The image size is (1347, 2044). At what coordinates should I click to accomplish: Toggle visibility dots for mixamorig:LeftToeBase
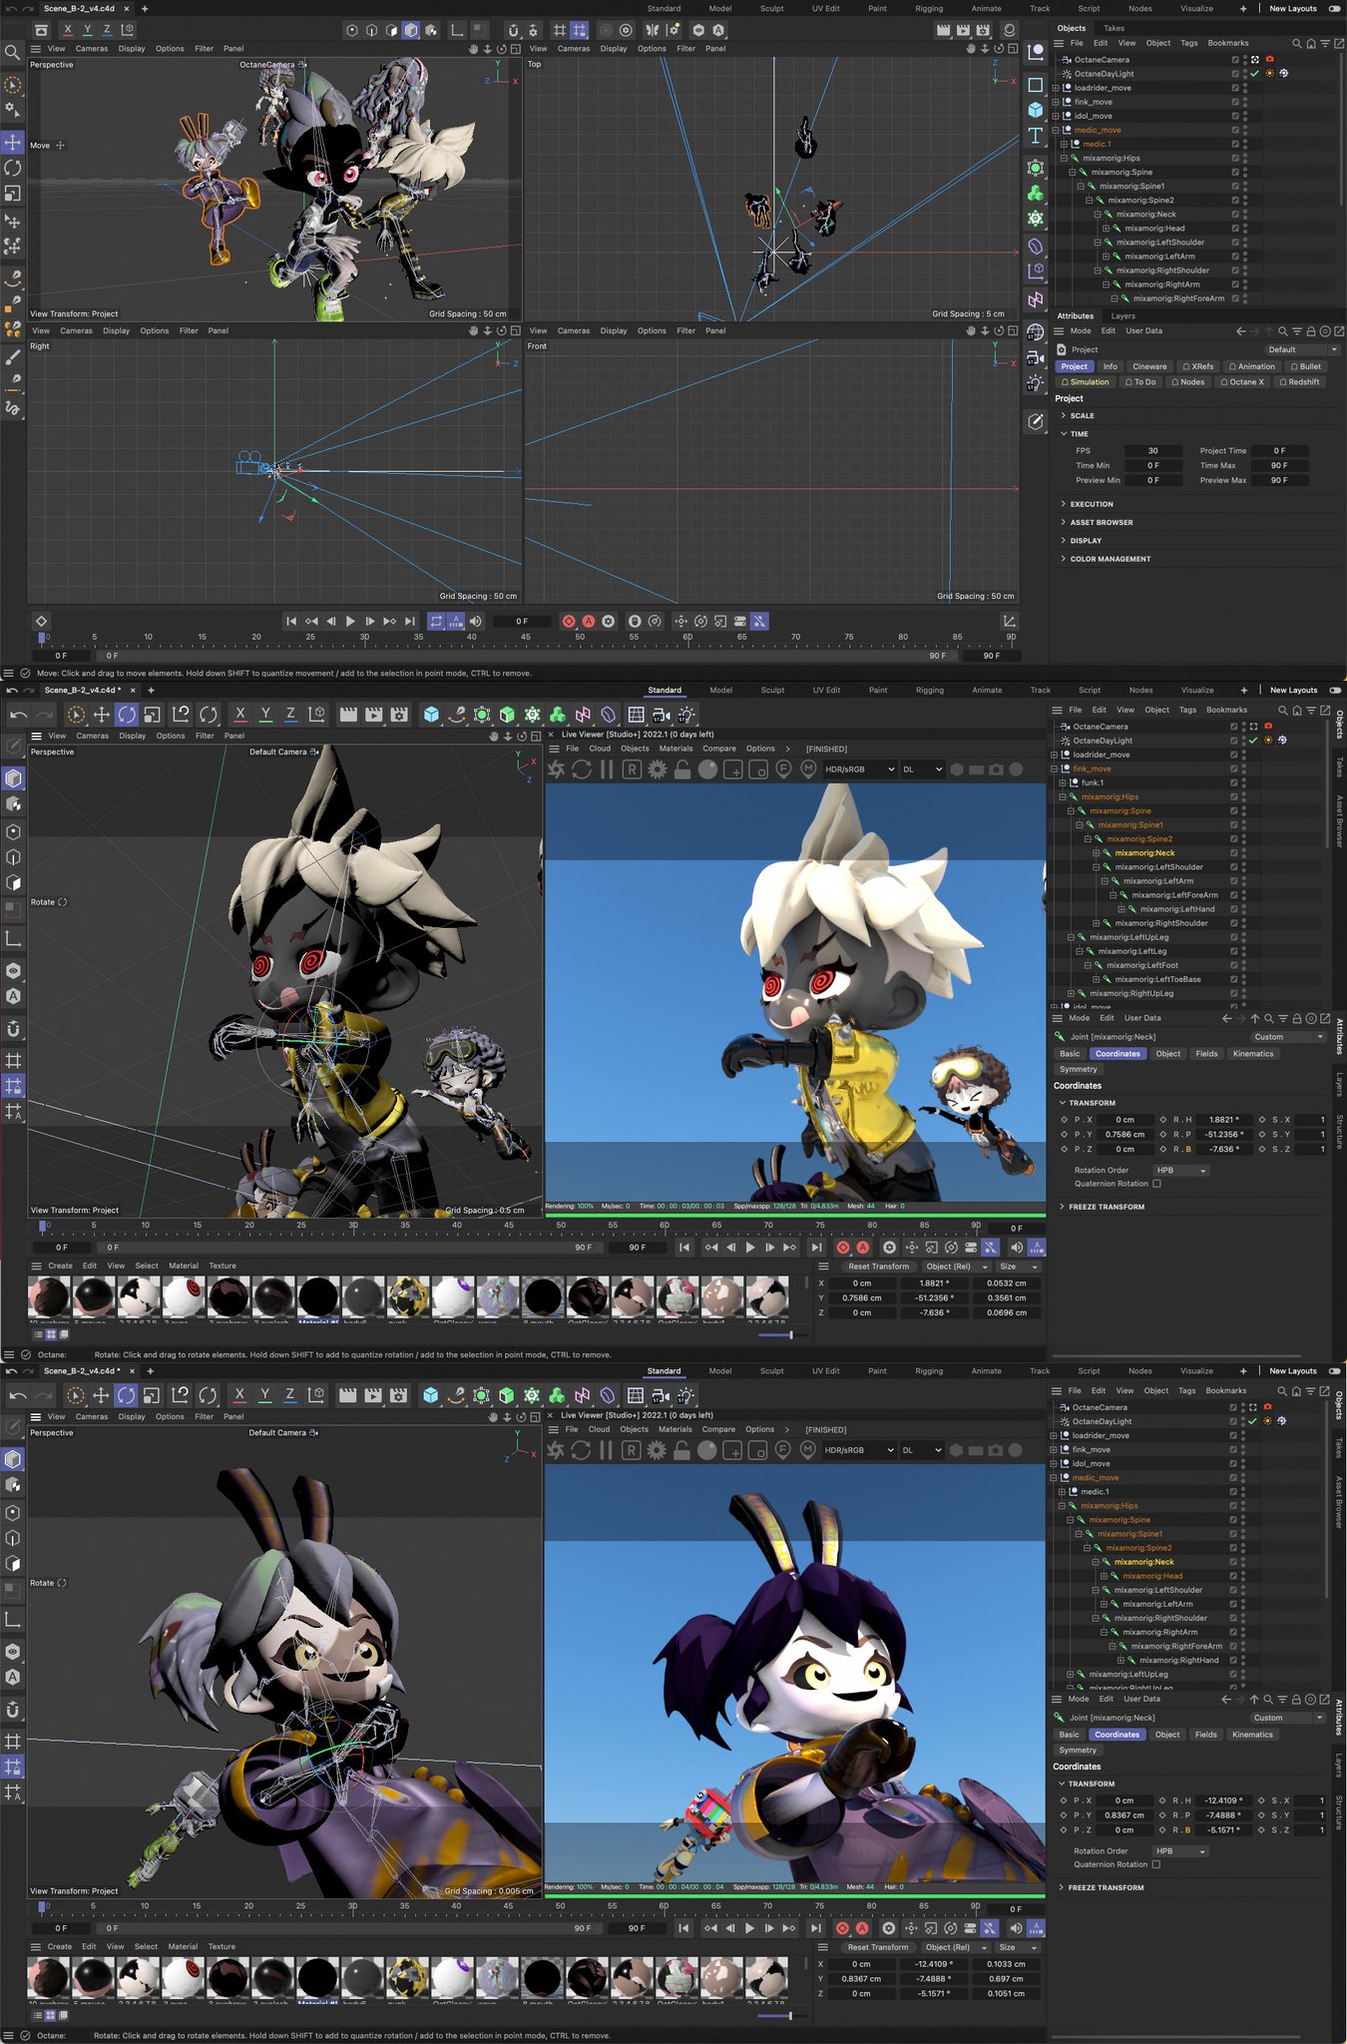coord(1243,979)
